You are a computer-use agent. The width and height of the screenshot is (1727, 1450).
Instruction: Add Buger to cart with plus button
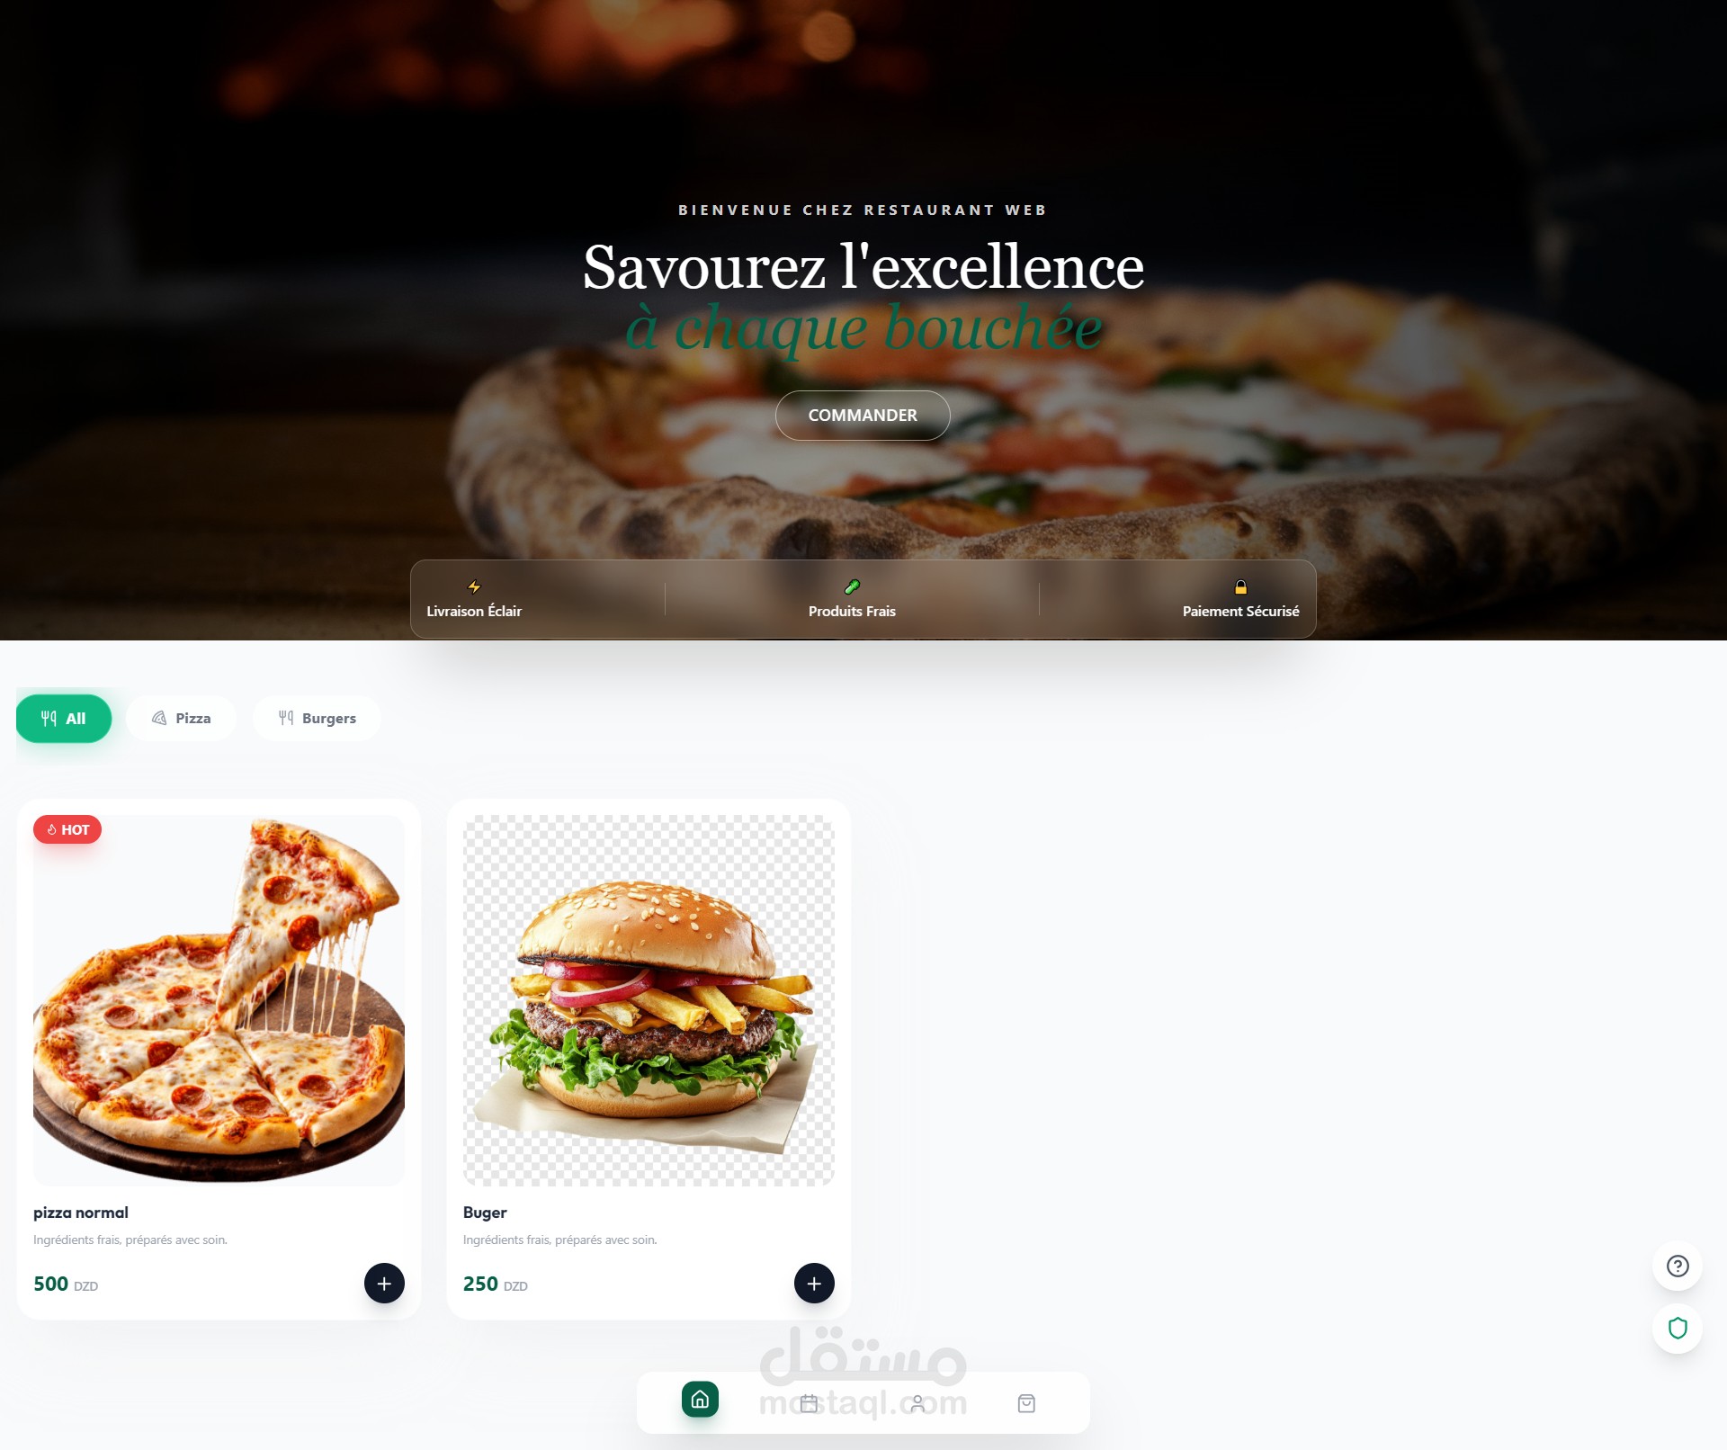pyautogui.click(x=814, y=1284)
